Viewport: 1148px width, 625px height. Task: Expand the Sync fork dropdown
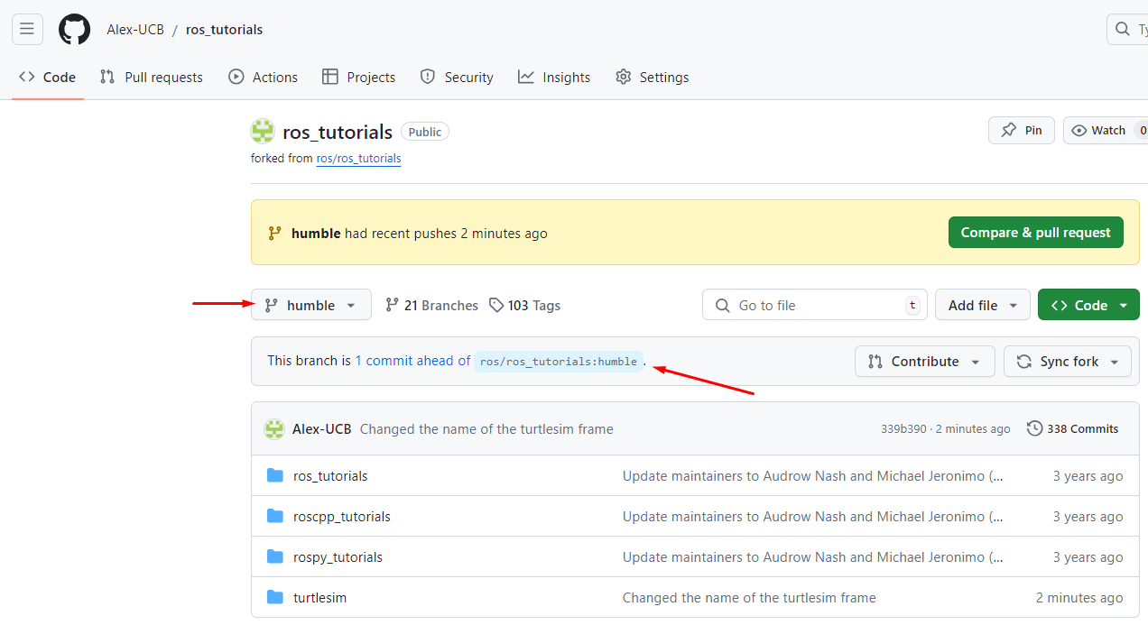[x=1067, y=362]
